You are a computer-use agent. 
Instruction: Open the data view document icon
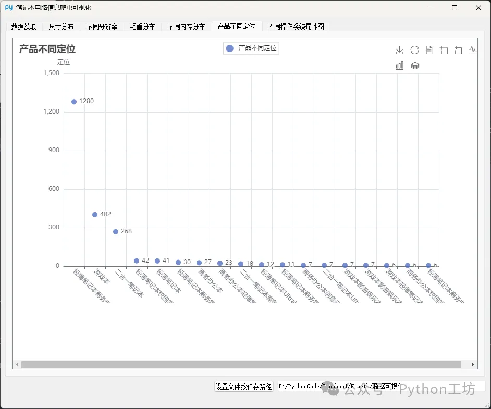pos(429,50)
